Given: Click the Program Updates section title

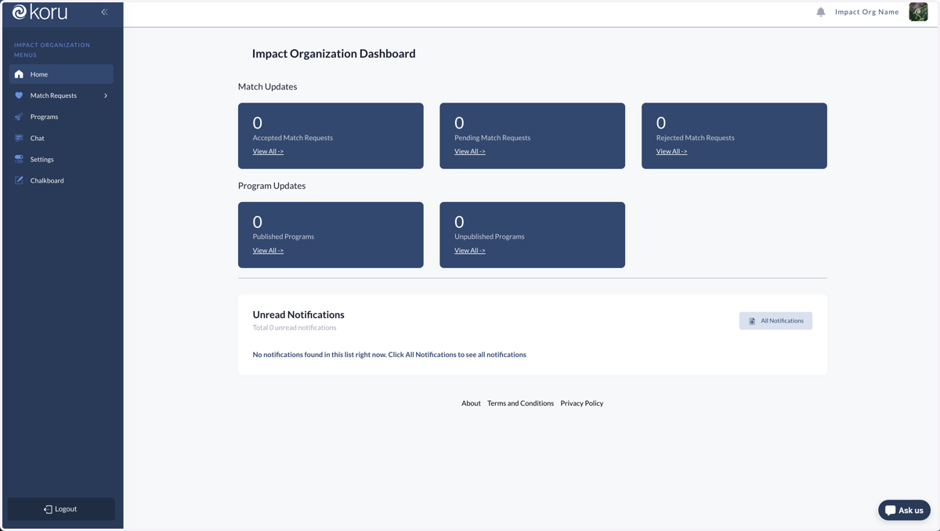Looking at the screenshot, I should pos(272,186).
